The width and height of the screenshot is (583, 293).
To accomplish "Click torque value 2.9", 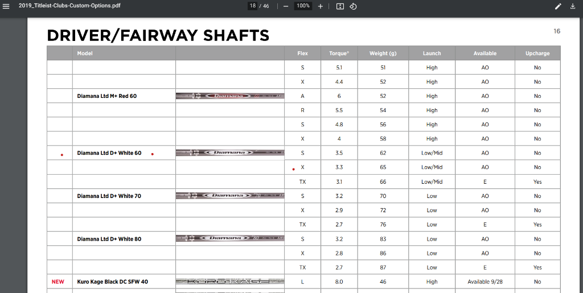I will click(x=339, y=210).
